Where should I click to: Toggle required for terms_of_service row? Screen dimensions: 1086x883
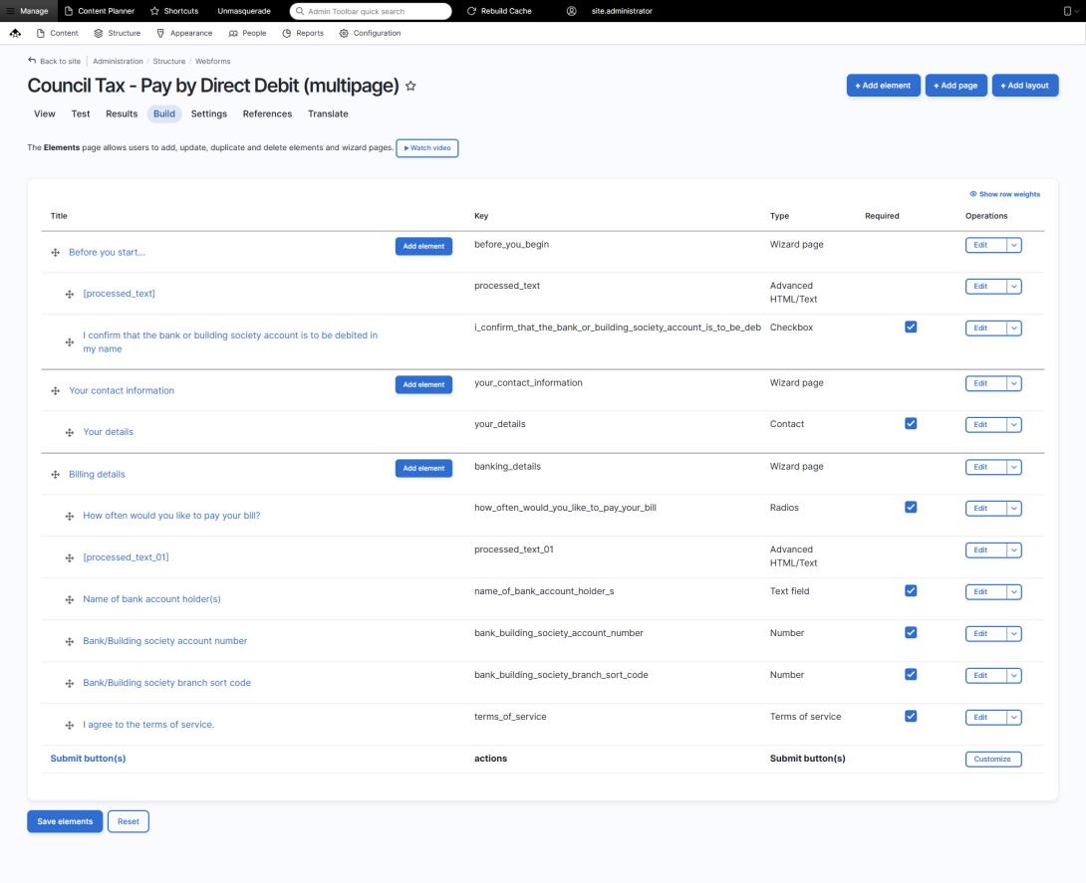tap(911, 716)
